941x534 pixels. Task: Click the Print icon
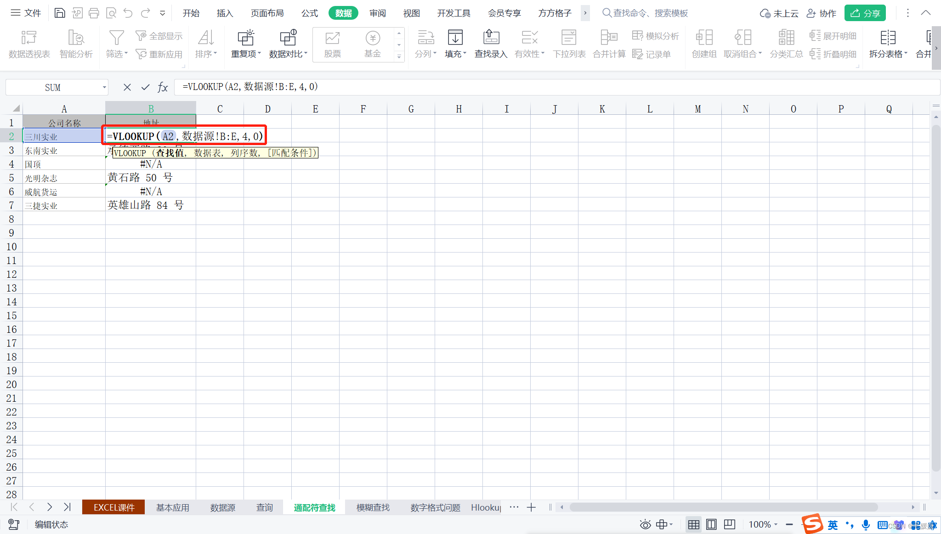tap(94, 13)
